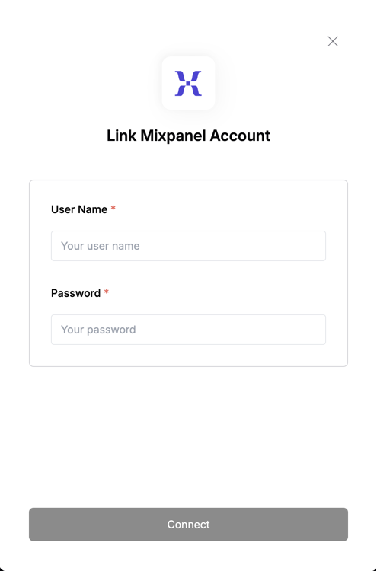Click the purple Mixpanel logo icon
This screenshot has width=377, height=571.
pos(188,84)
